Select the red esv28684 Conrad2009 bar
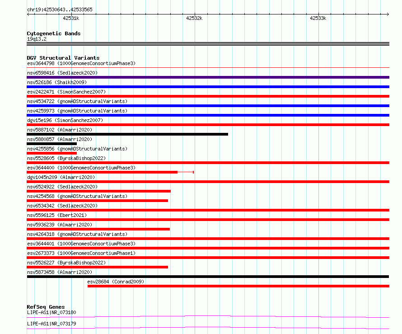 (x=238, y=286)
